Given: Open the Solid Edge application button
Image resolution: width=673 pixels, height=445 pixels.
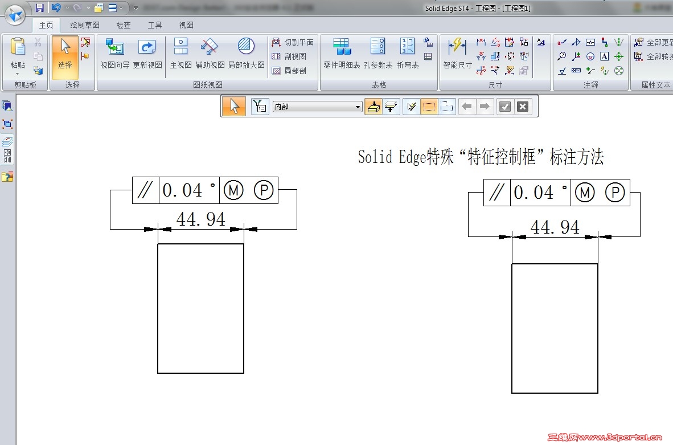Looking at the screenshot, I should (x=16, y=16).
